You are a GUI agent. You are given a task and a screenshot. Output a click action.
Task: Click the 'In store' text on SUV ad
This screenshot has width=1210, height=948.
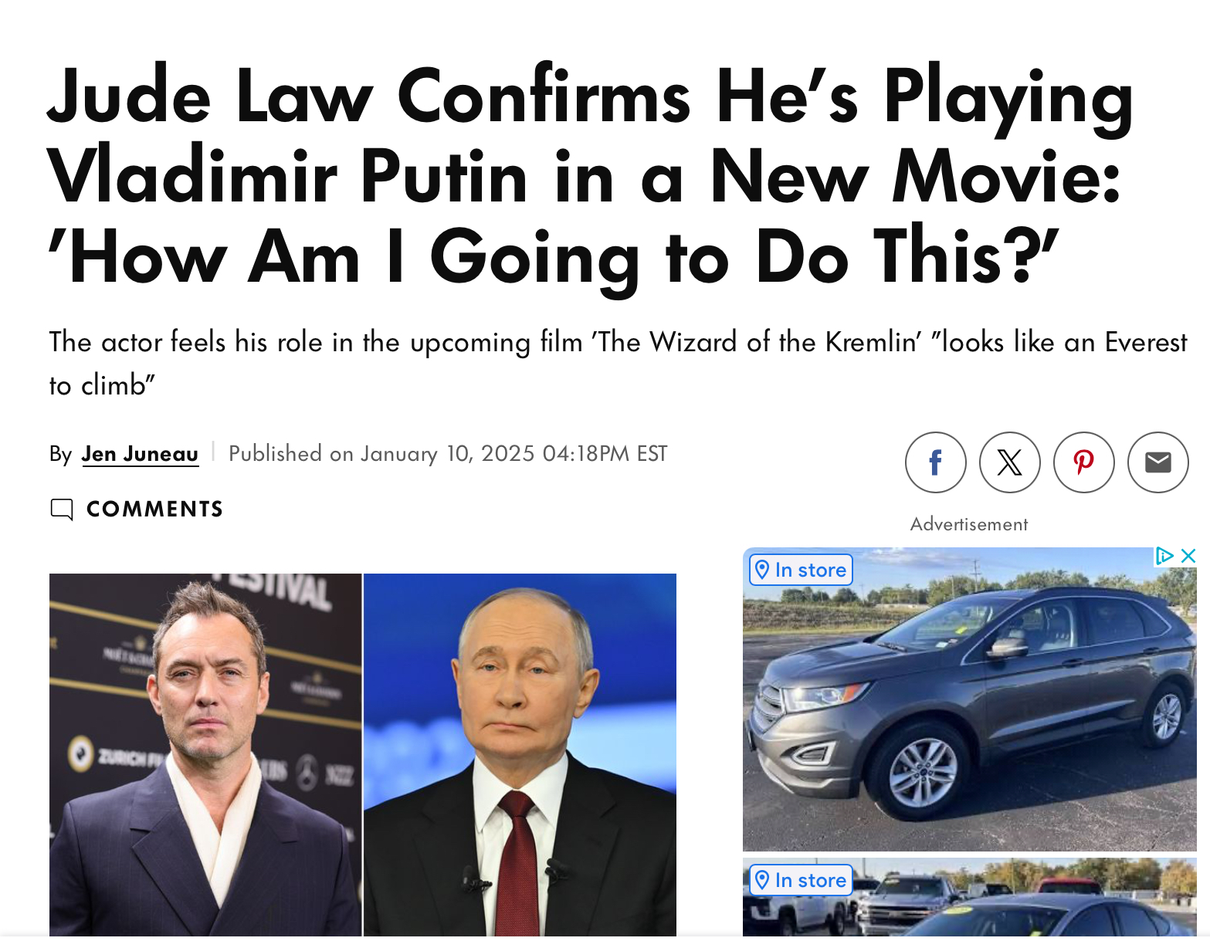coord(811,570)
